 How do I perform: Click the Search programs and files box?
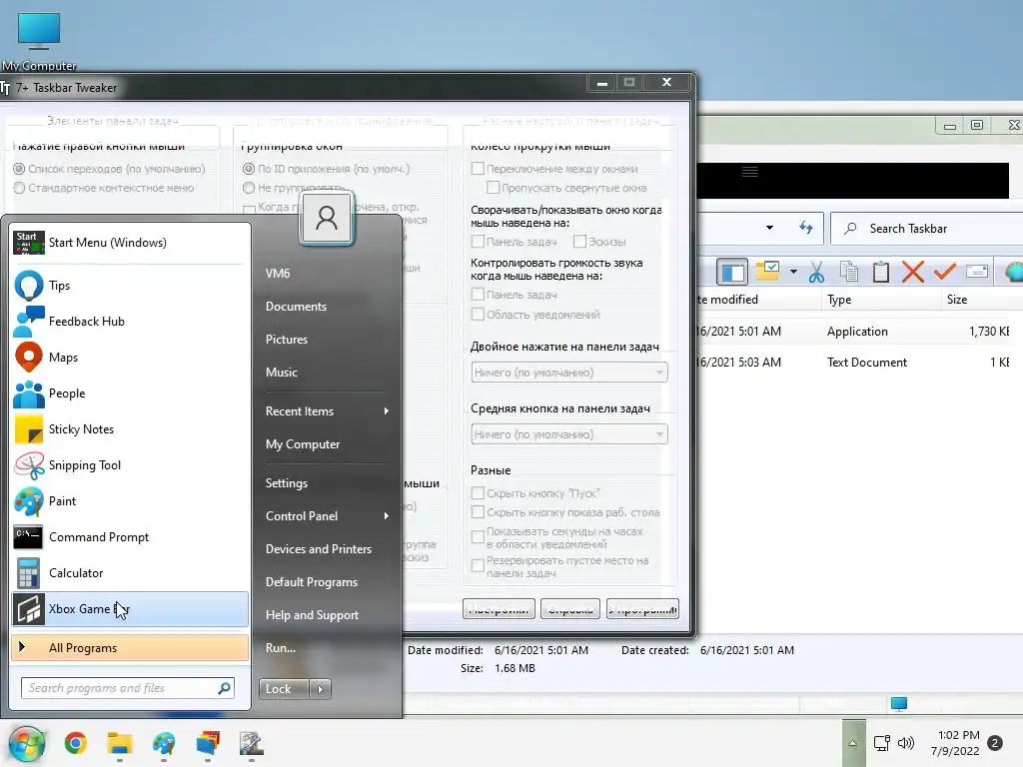(x=127, y=688)
